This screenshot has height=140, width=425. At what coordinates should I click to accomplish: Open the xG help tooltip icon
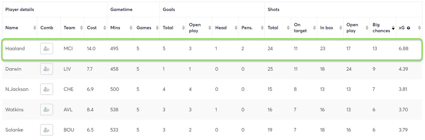click(x=408, y=28)
